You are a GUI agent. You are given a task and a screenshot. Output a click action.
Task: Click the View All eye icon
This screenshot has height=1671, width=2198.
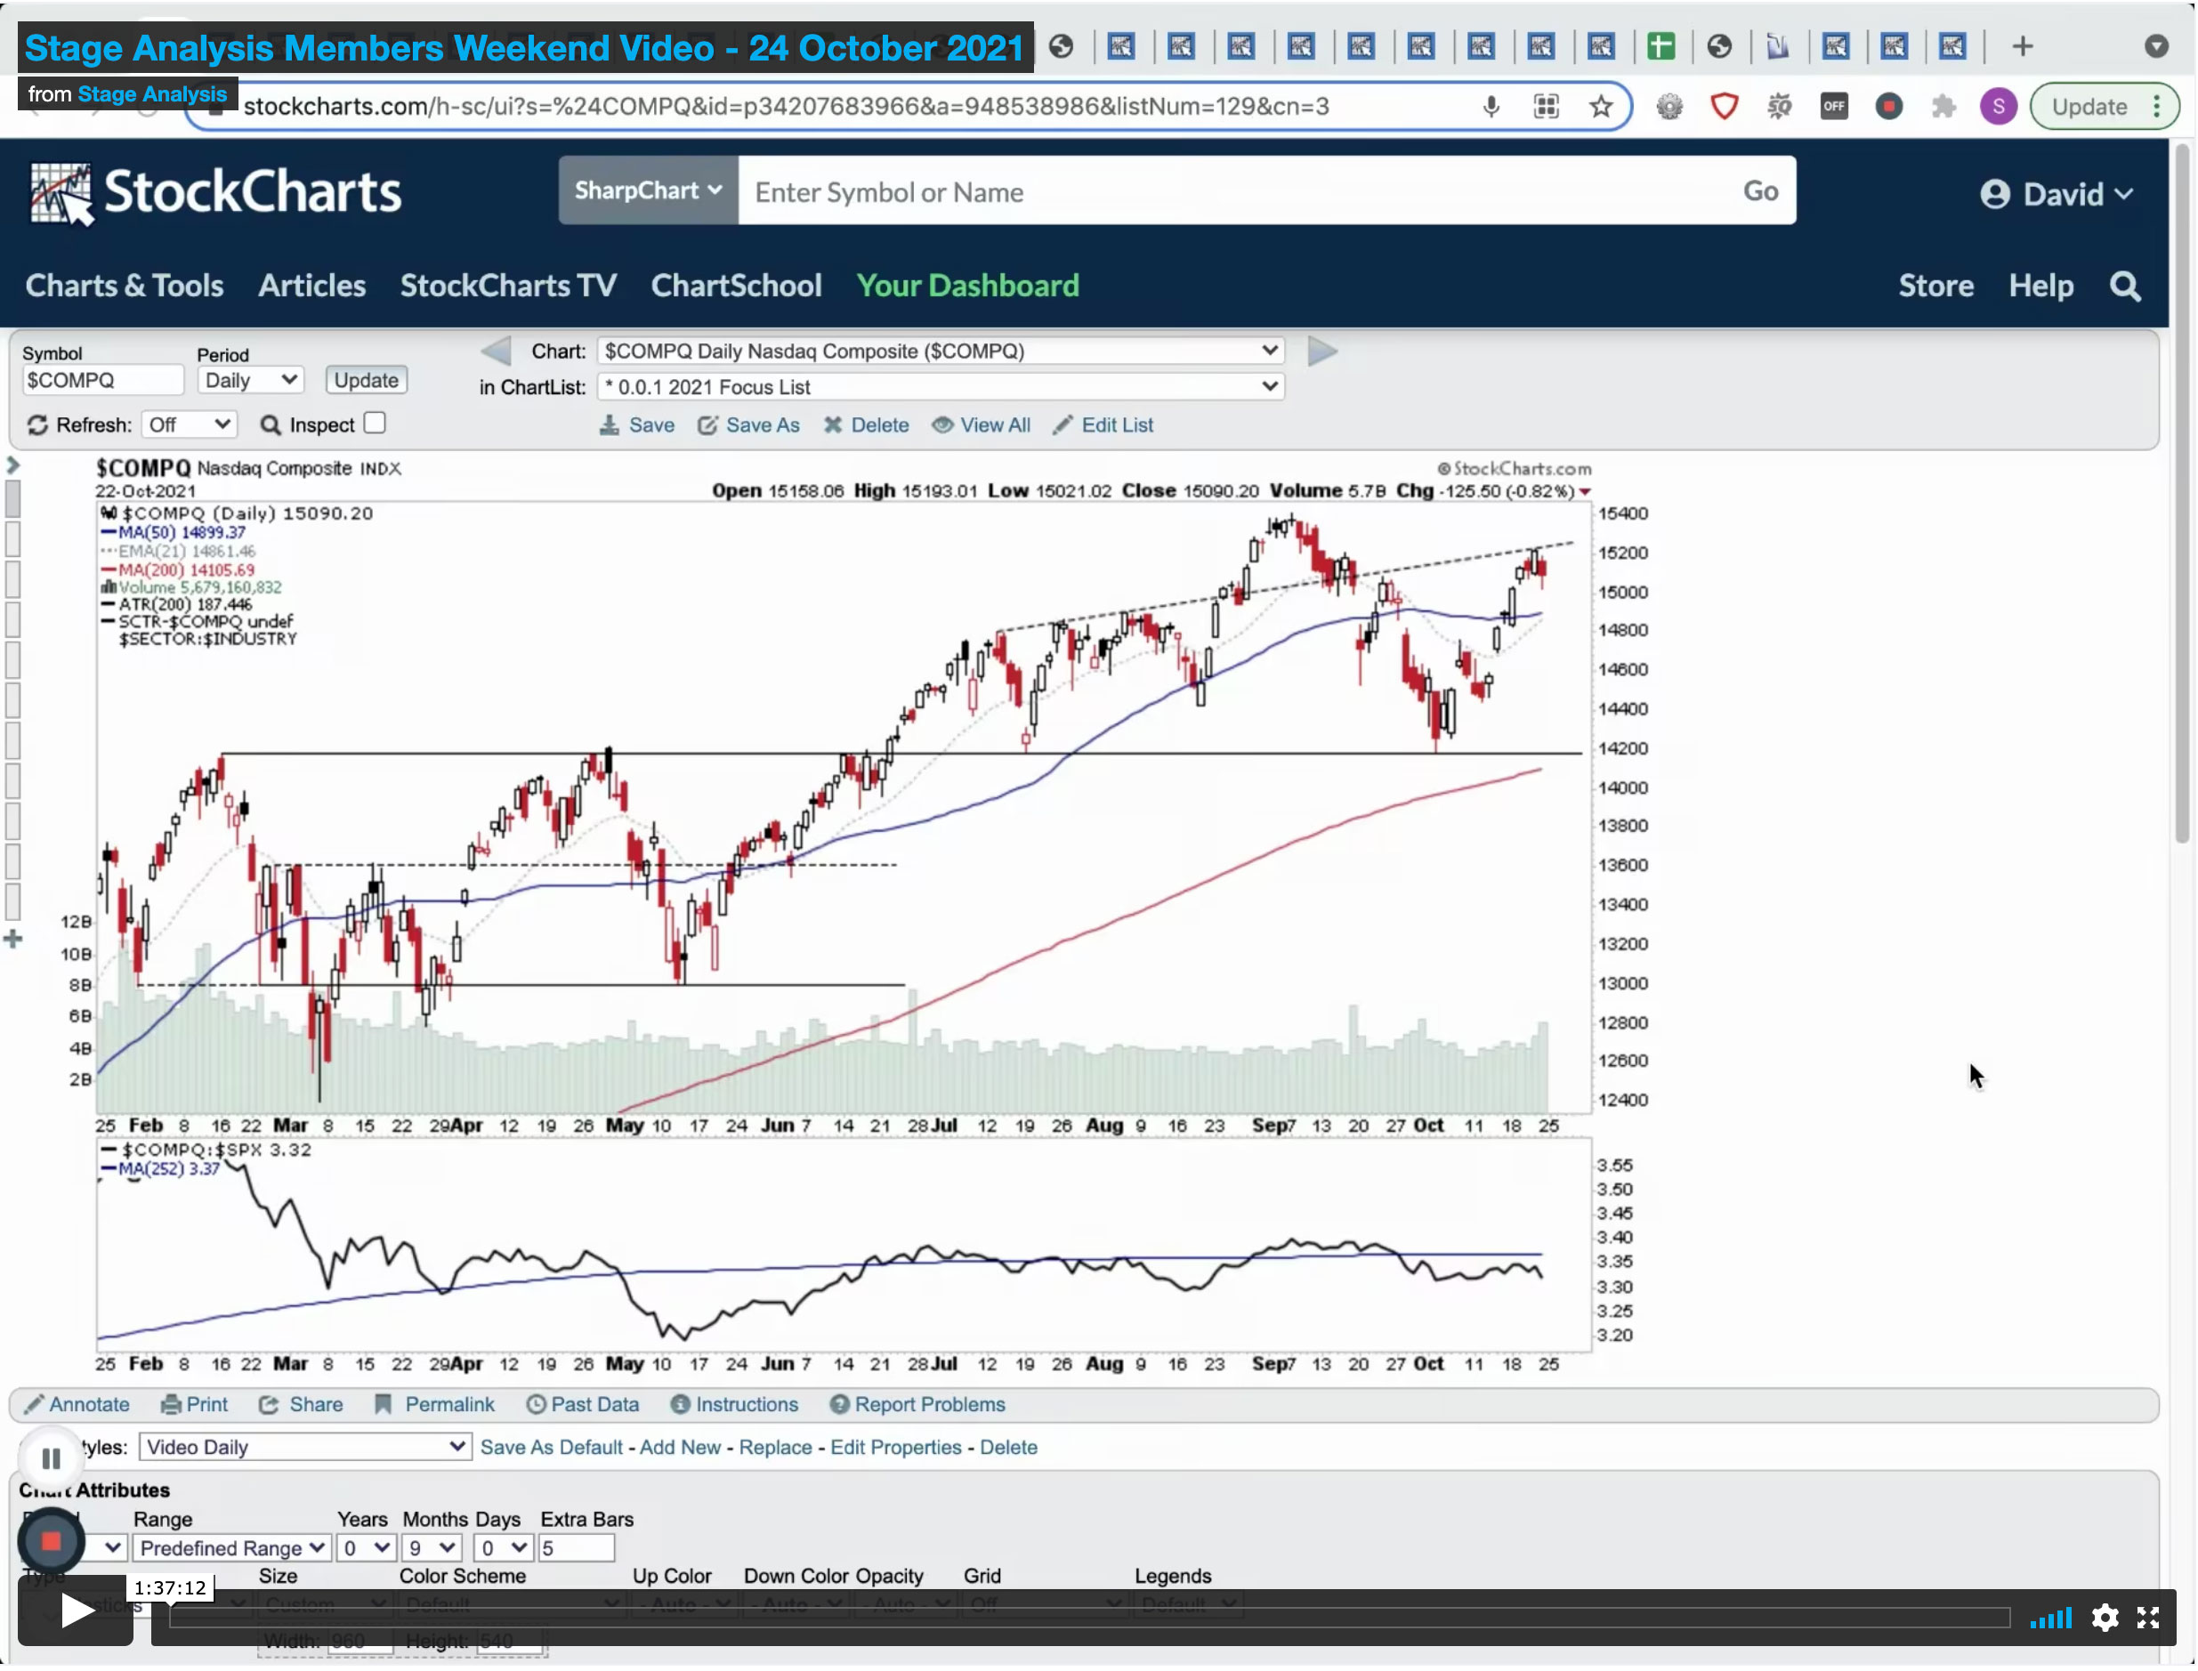coord(941,425)
